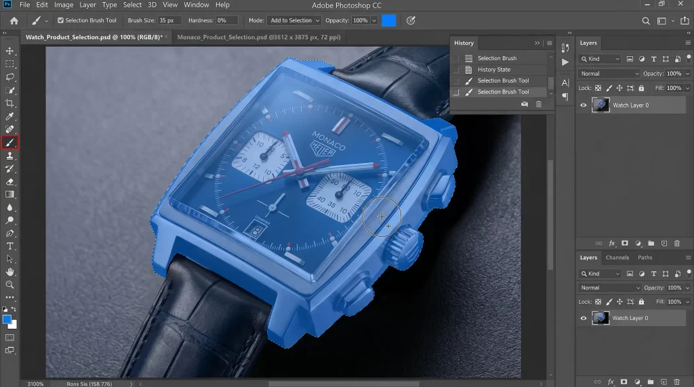Toggle filter on/off switch in upper Layers
Viewport: 694px width, 387px height.
point(689,58)
